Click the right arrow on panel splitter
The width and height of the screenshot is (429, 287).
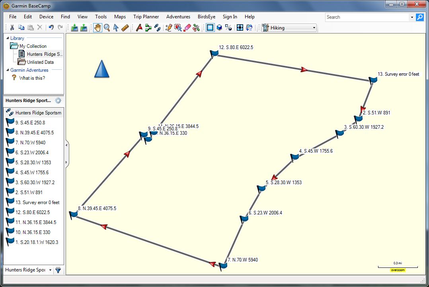[66, 162]
